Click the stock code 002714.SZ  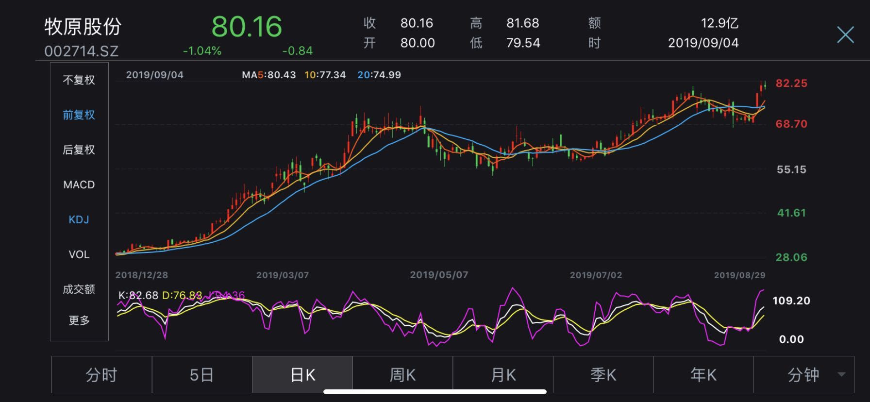click(x=81, y=51)
